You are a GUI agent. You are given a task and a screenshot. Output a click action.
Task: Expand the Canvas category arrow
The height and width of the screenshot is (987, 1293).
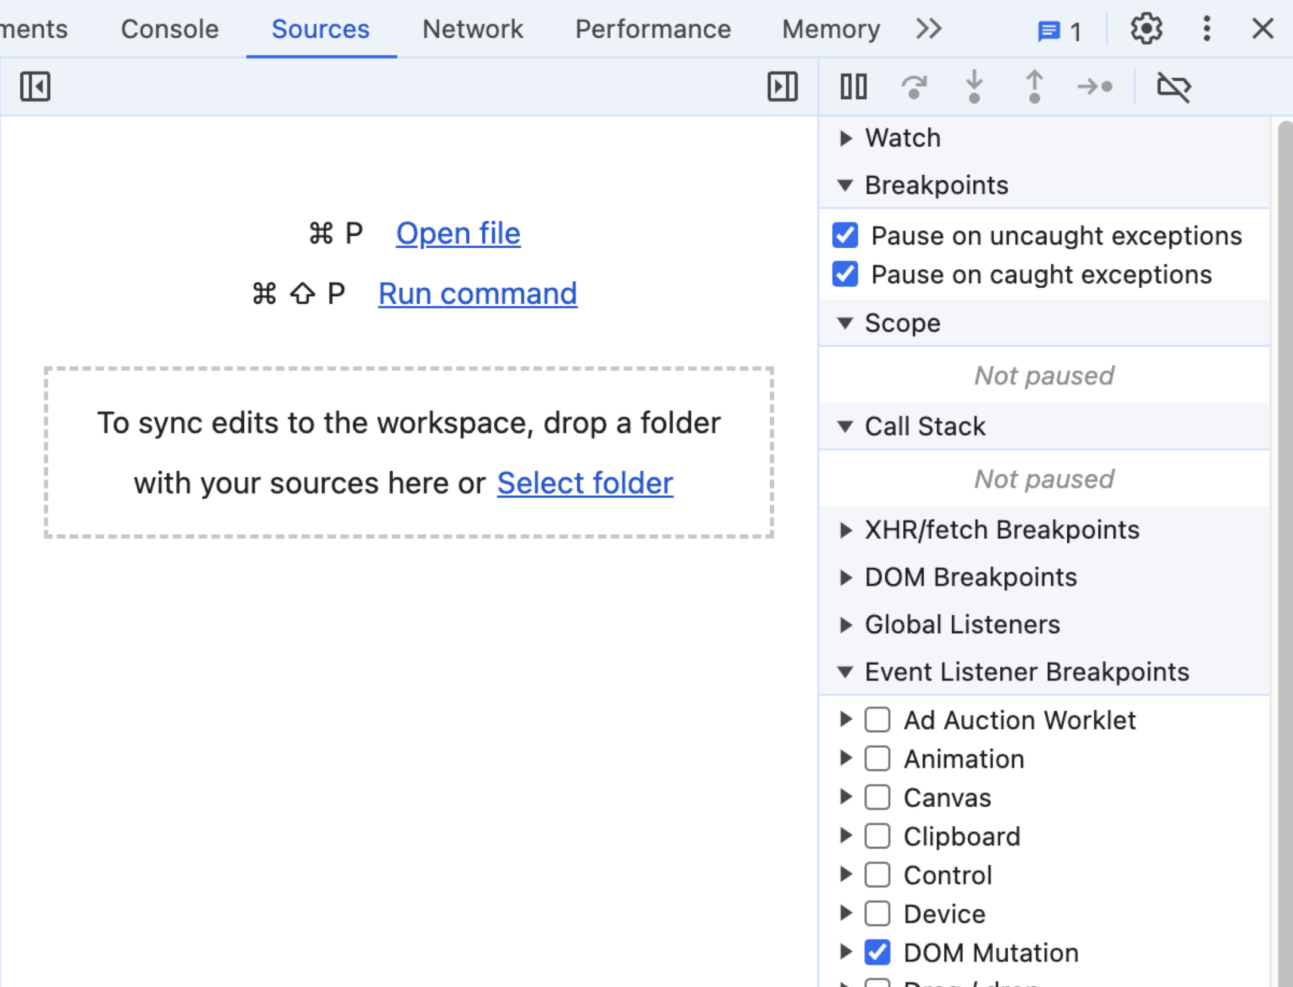pyautogui.click(x=845, y=797)
